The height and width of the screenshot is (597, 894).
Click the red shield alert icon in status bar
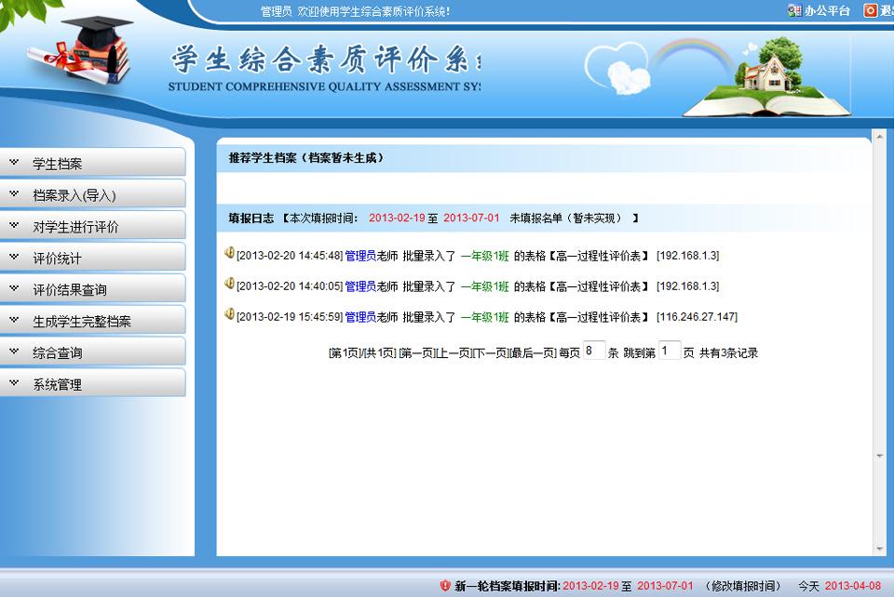pyautogui.click(x=445, y=586)
